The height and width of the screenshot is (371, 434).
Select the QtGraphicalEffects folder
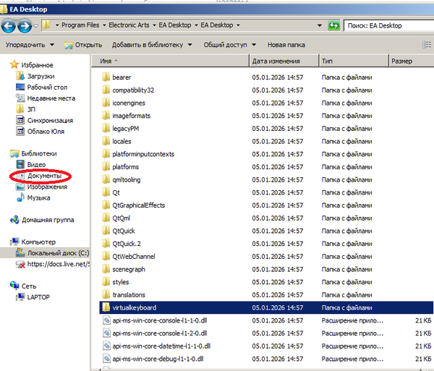138,205
